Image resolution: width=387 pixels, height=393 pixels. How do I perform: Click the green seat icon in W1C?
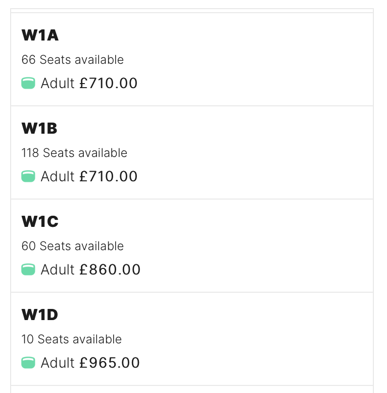point(28,269)
